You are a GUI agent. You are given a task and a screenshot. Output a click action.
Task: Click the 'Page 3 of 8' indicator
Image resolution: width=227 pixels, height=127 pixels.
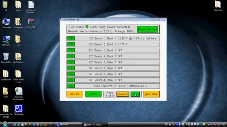[x=110, y=94]
